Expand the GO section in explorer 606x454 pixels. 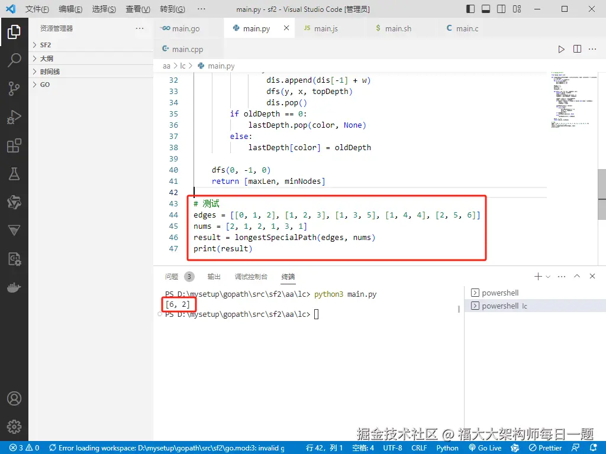(91, 85)
